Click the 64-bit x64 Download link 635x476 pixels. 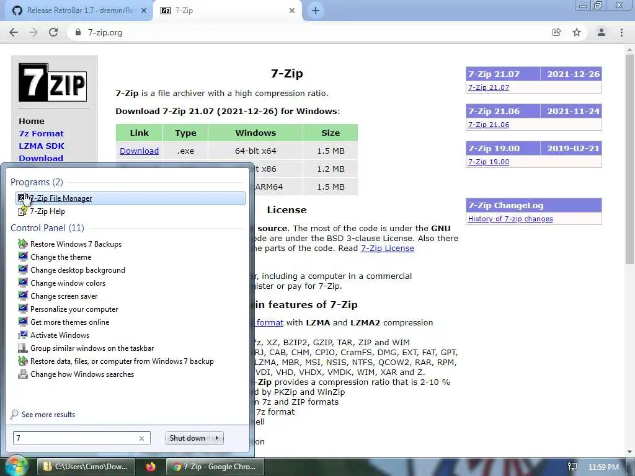click(x=140, y=151)
